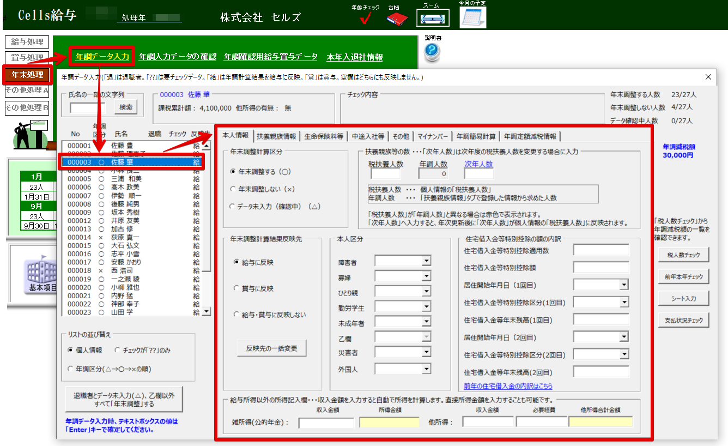Switch to 年調定額減税情報 tab
The width and height of the screenshot is (728, 446).
[530, 136]
